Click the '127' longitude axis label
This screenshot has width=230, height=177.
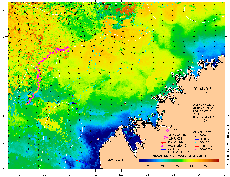[x=225, y=174]
